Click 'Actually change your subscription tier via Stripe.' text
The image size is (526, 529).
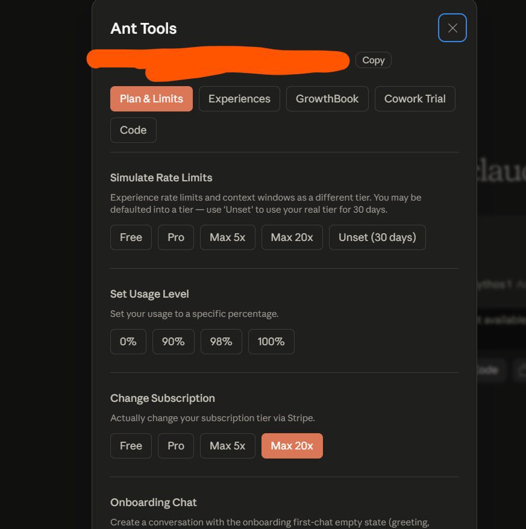(212, 418)
